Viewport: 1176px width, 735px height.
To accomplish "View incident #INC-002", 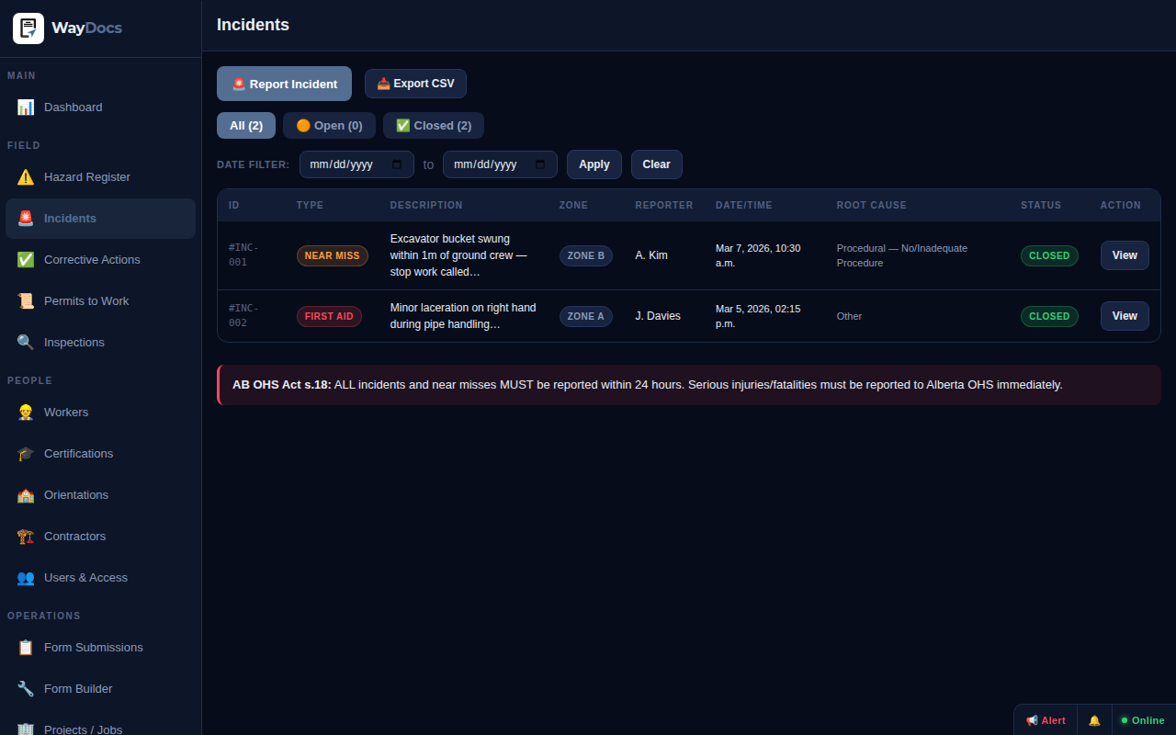I will [1125, 316].
